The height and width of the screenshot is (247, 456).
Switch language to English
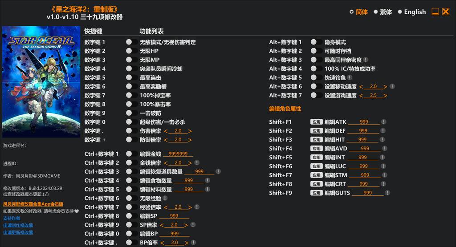(412, 12)
